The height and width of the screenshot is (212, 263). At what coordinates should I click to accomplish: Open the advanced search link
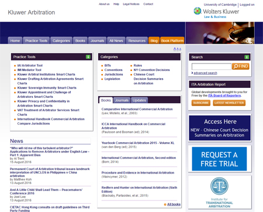click(205, 73)
